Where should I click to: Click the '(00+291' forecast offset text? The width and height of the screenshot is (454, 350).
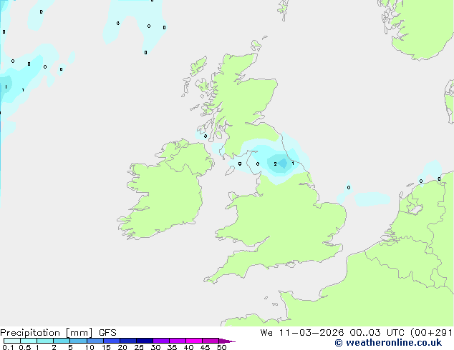(x=432, y=333)
